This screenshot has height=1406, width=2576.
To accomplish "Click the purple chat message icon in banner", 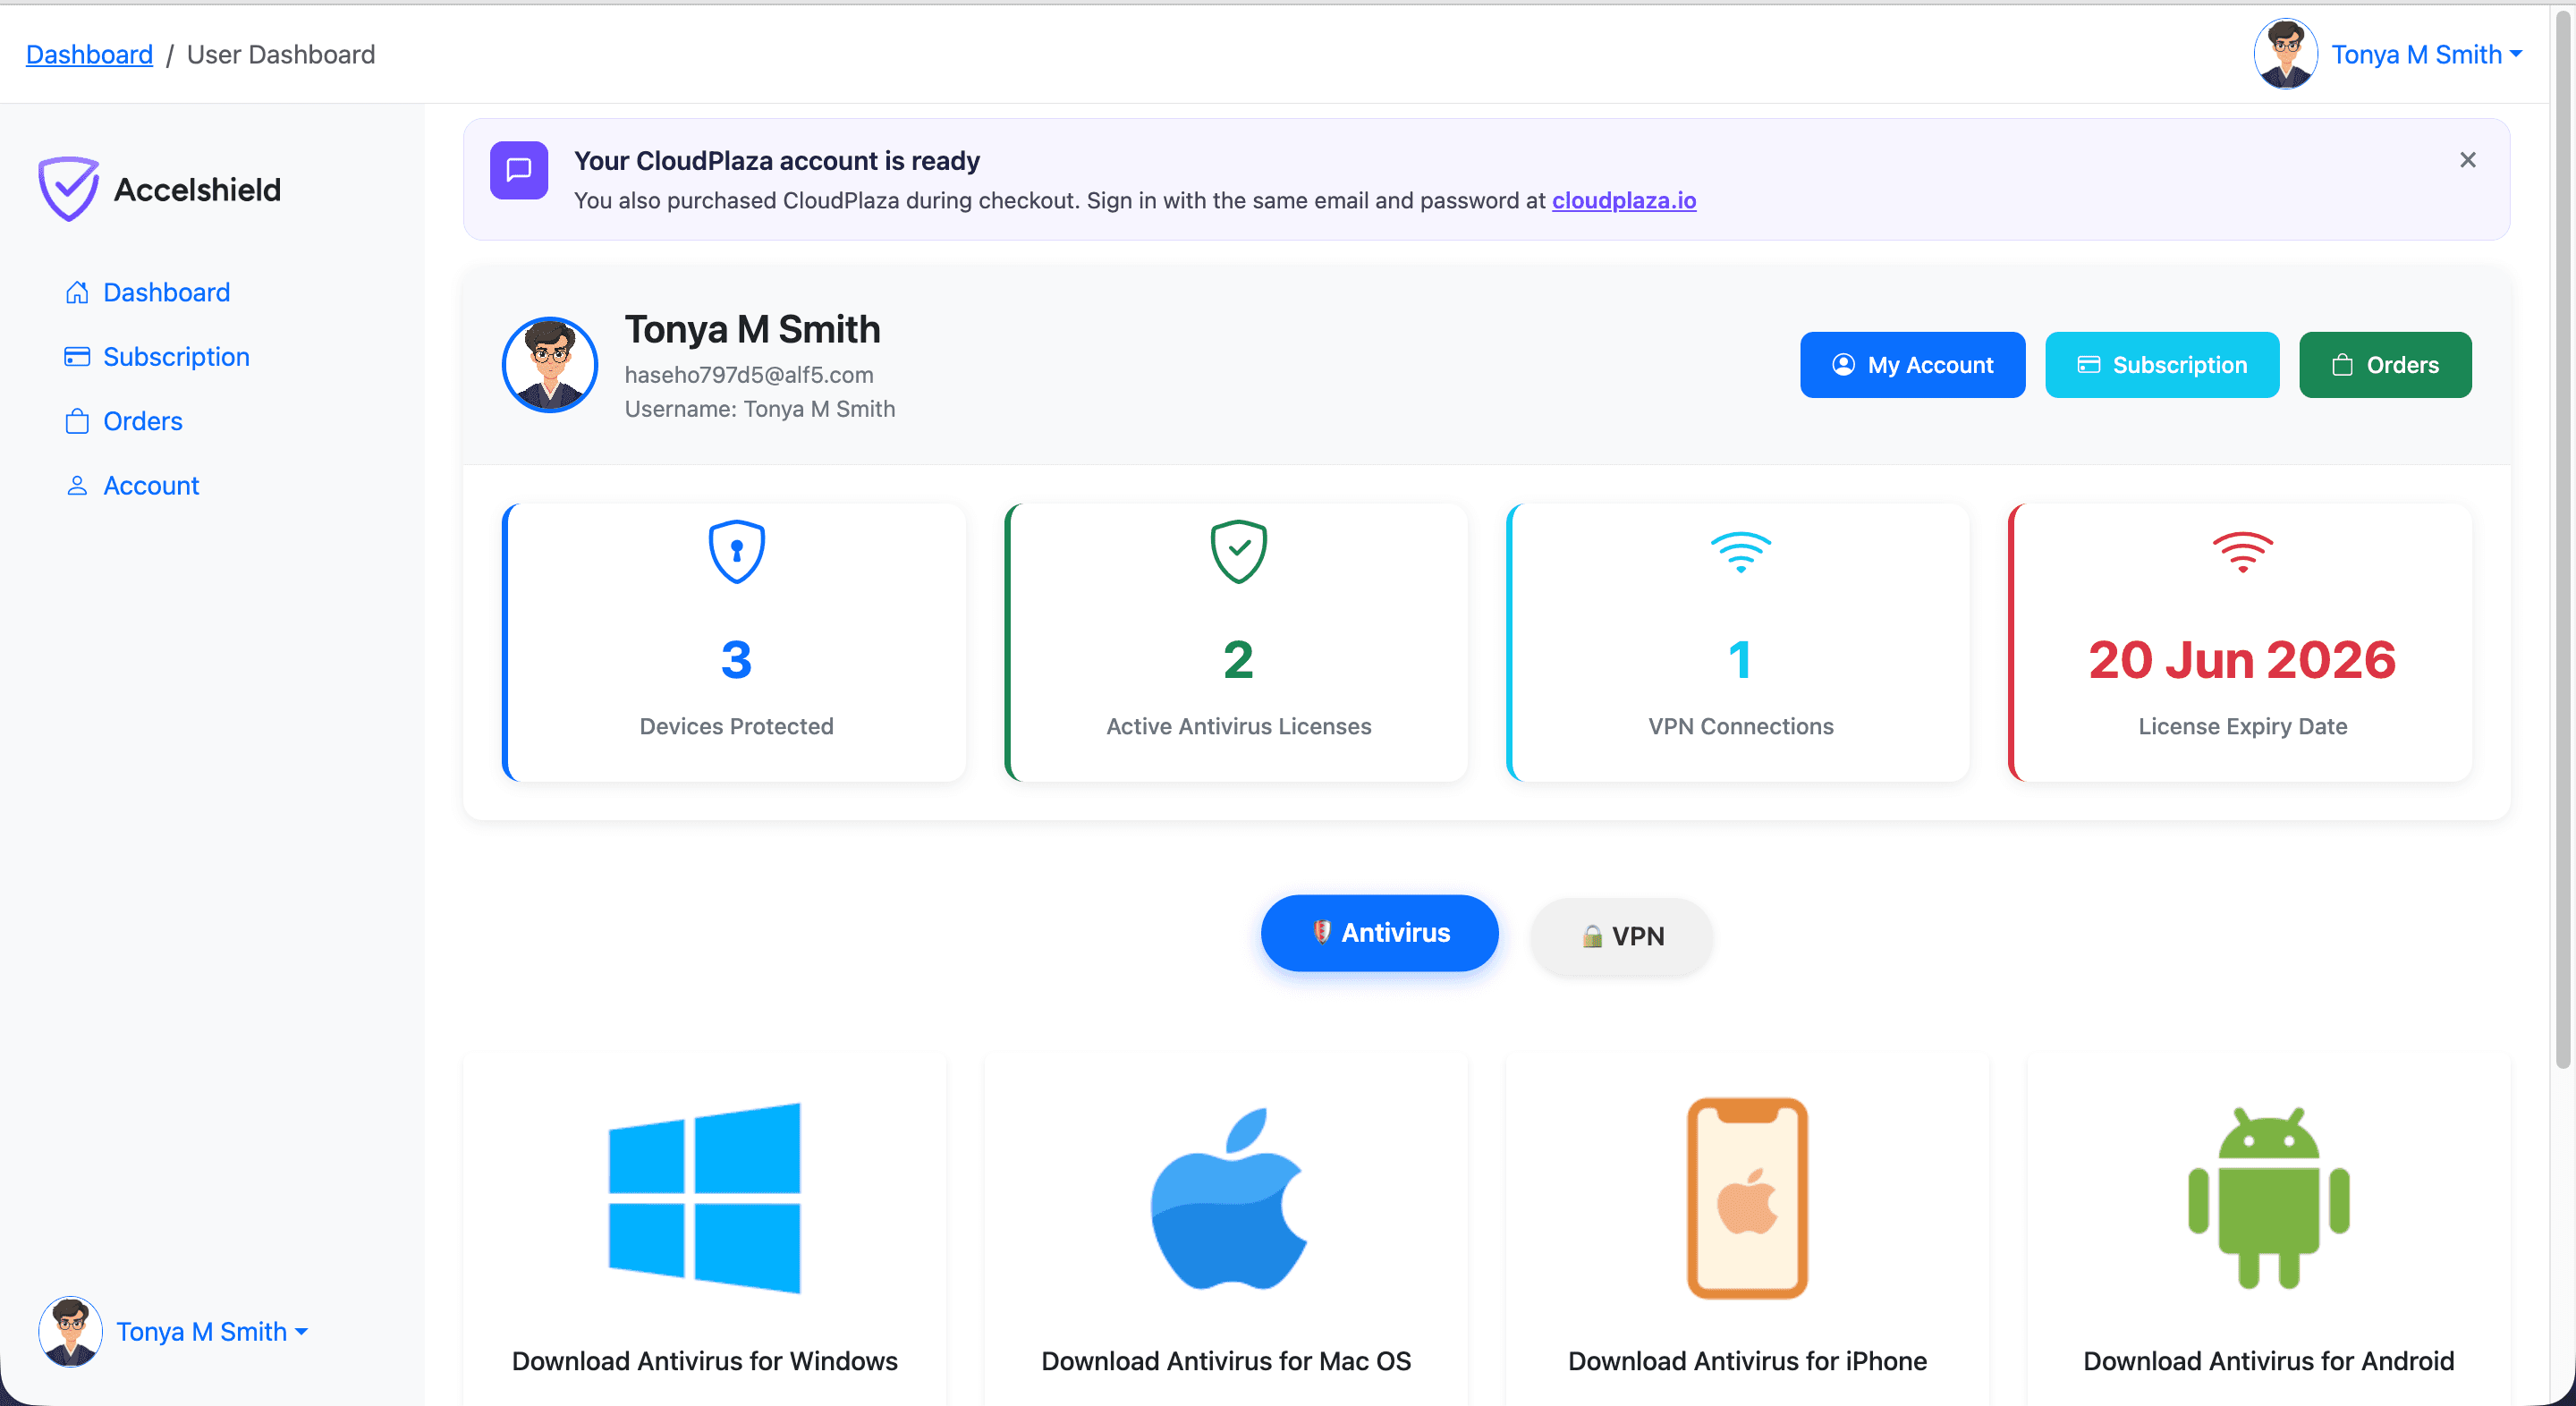I will (x=519, y=170).
